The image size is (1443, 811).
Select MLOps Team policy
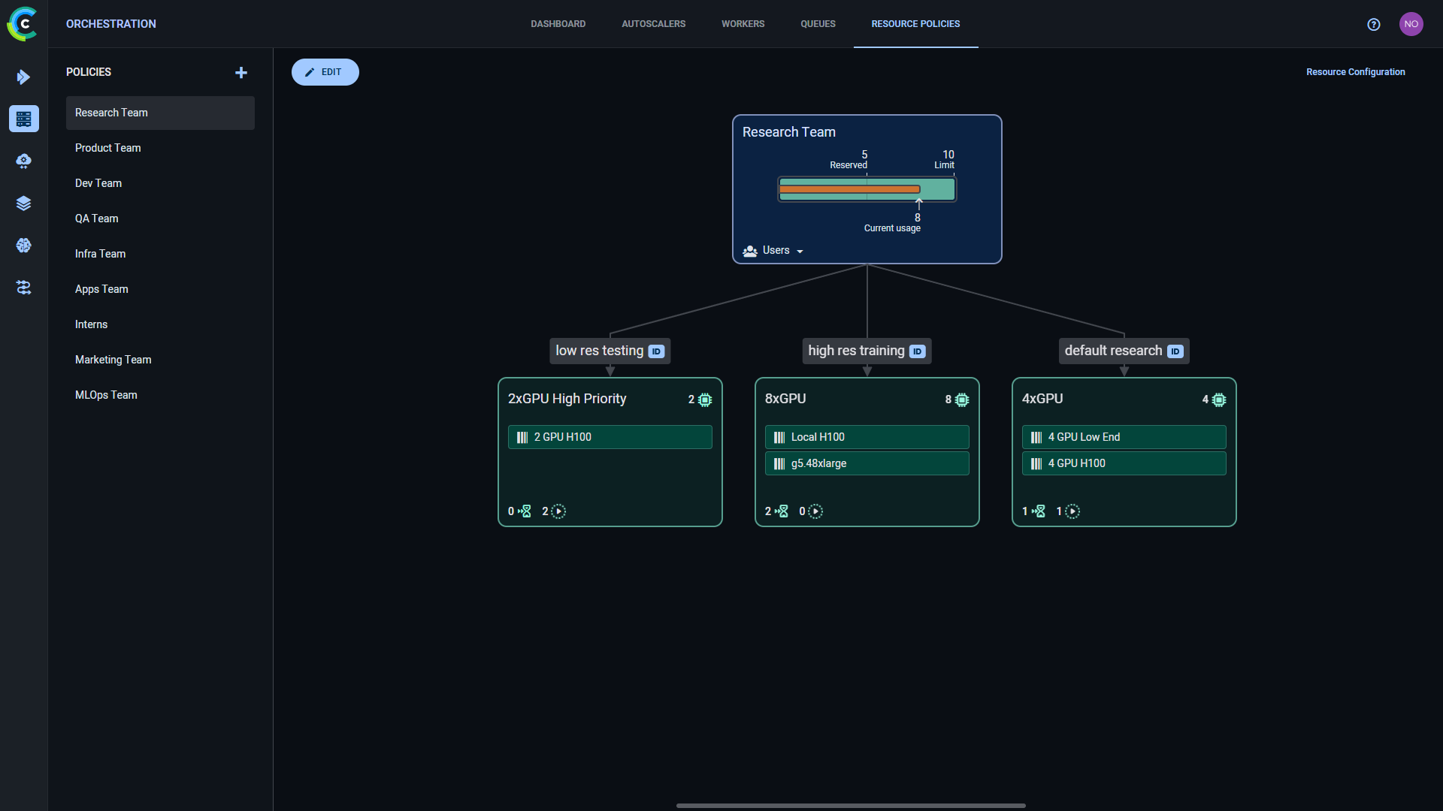coord(160,395)
